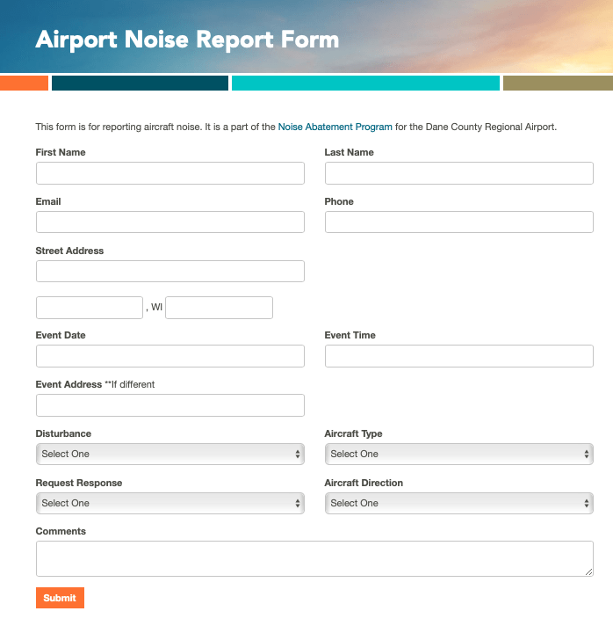
Task: Expand the Aircraft Type dropdown
Action: [x=459, y=455]
